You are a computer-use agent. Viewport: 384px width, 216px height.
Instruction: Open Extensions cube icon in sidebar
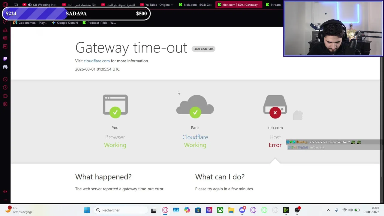point(5,96)
